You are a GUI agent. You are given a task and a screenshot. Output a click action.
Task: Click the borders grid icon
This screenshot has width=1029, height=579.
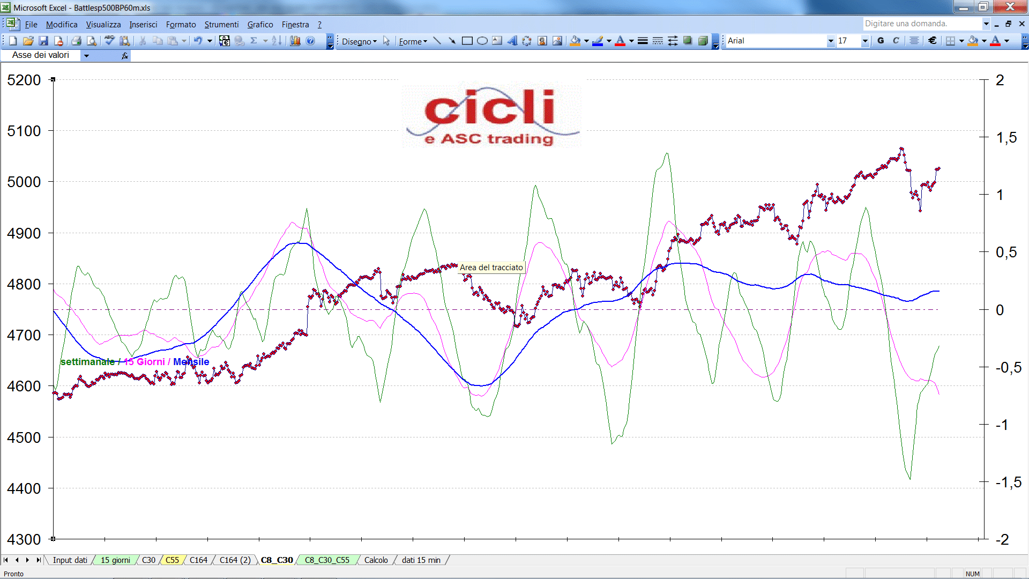tap(950, 41)
